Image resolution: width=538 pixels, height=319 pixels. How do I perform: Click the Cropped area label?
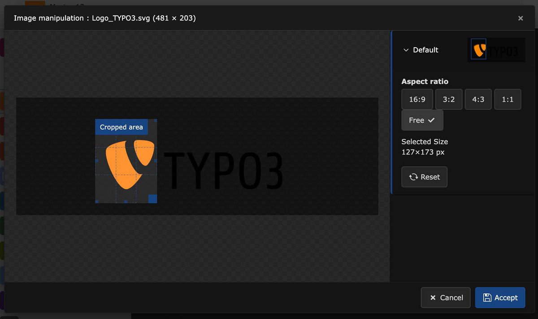[121, 127]
